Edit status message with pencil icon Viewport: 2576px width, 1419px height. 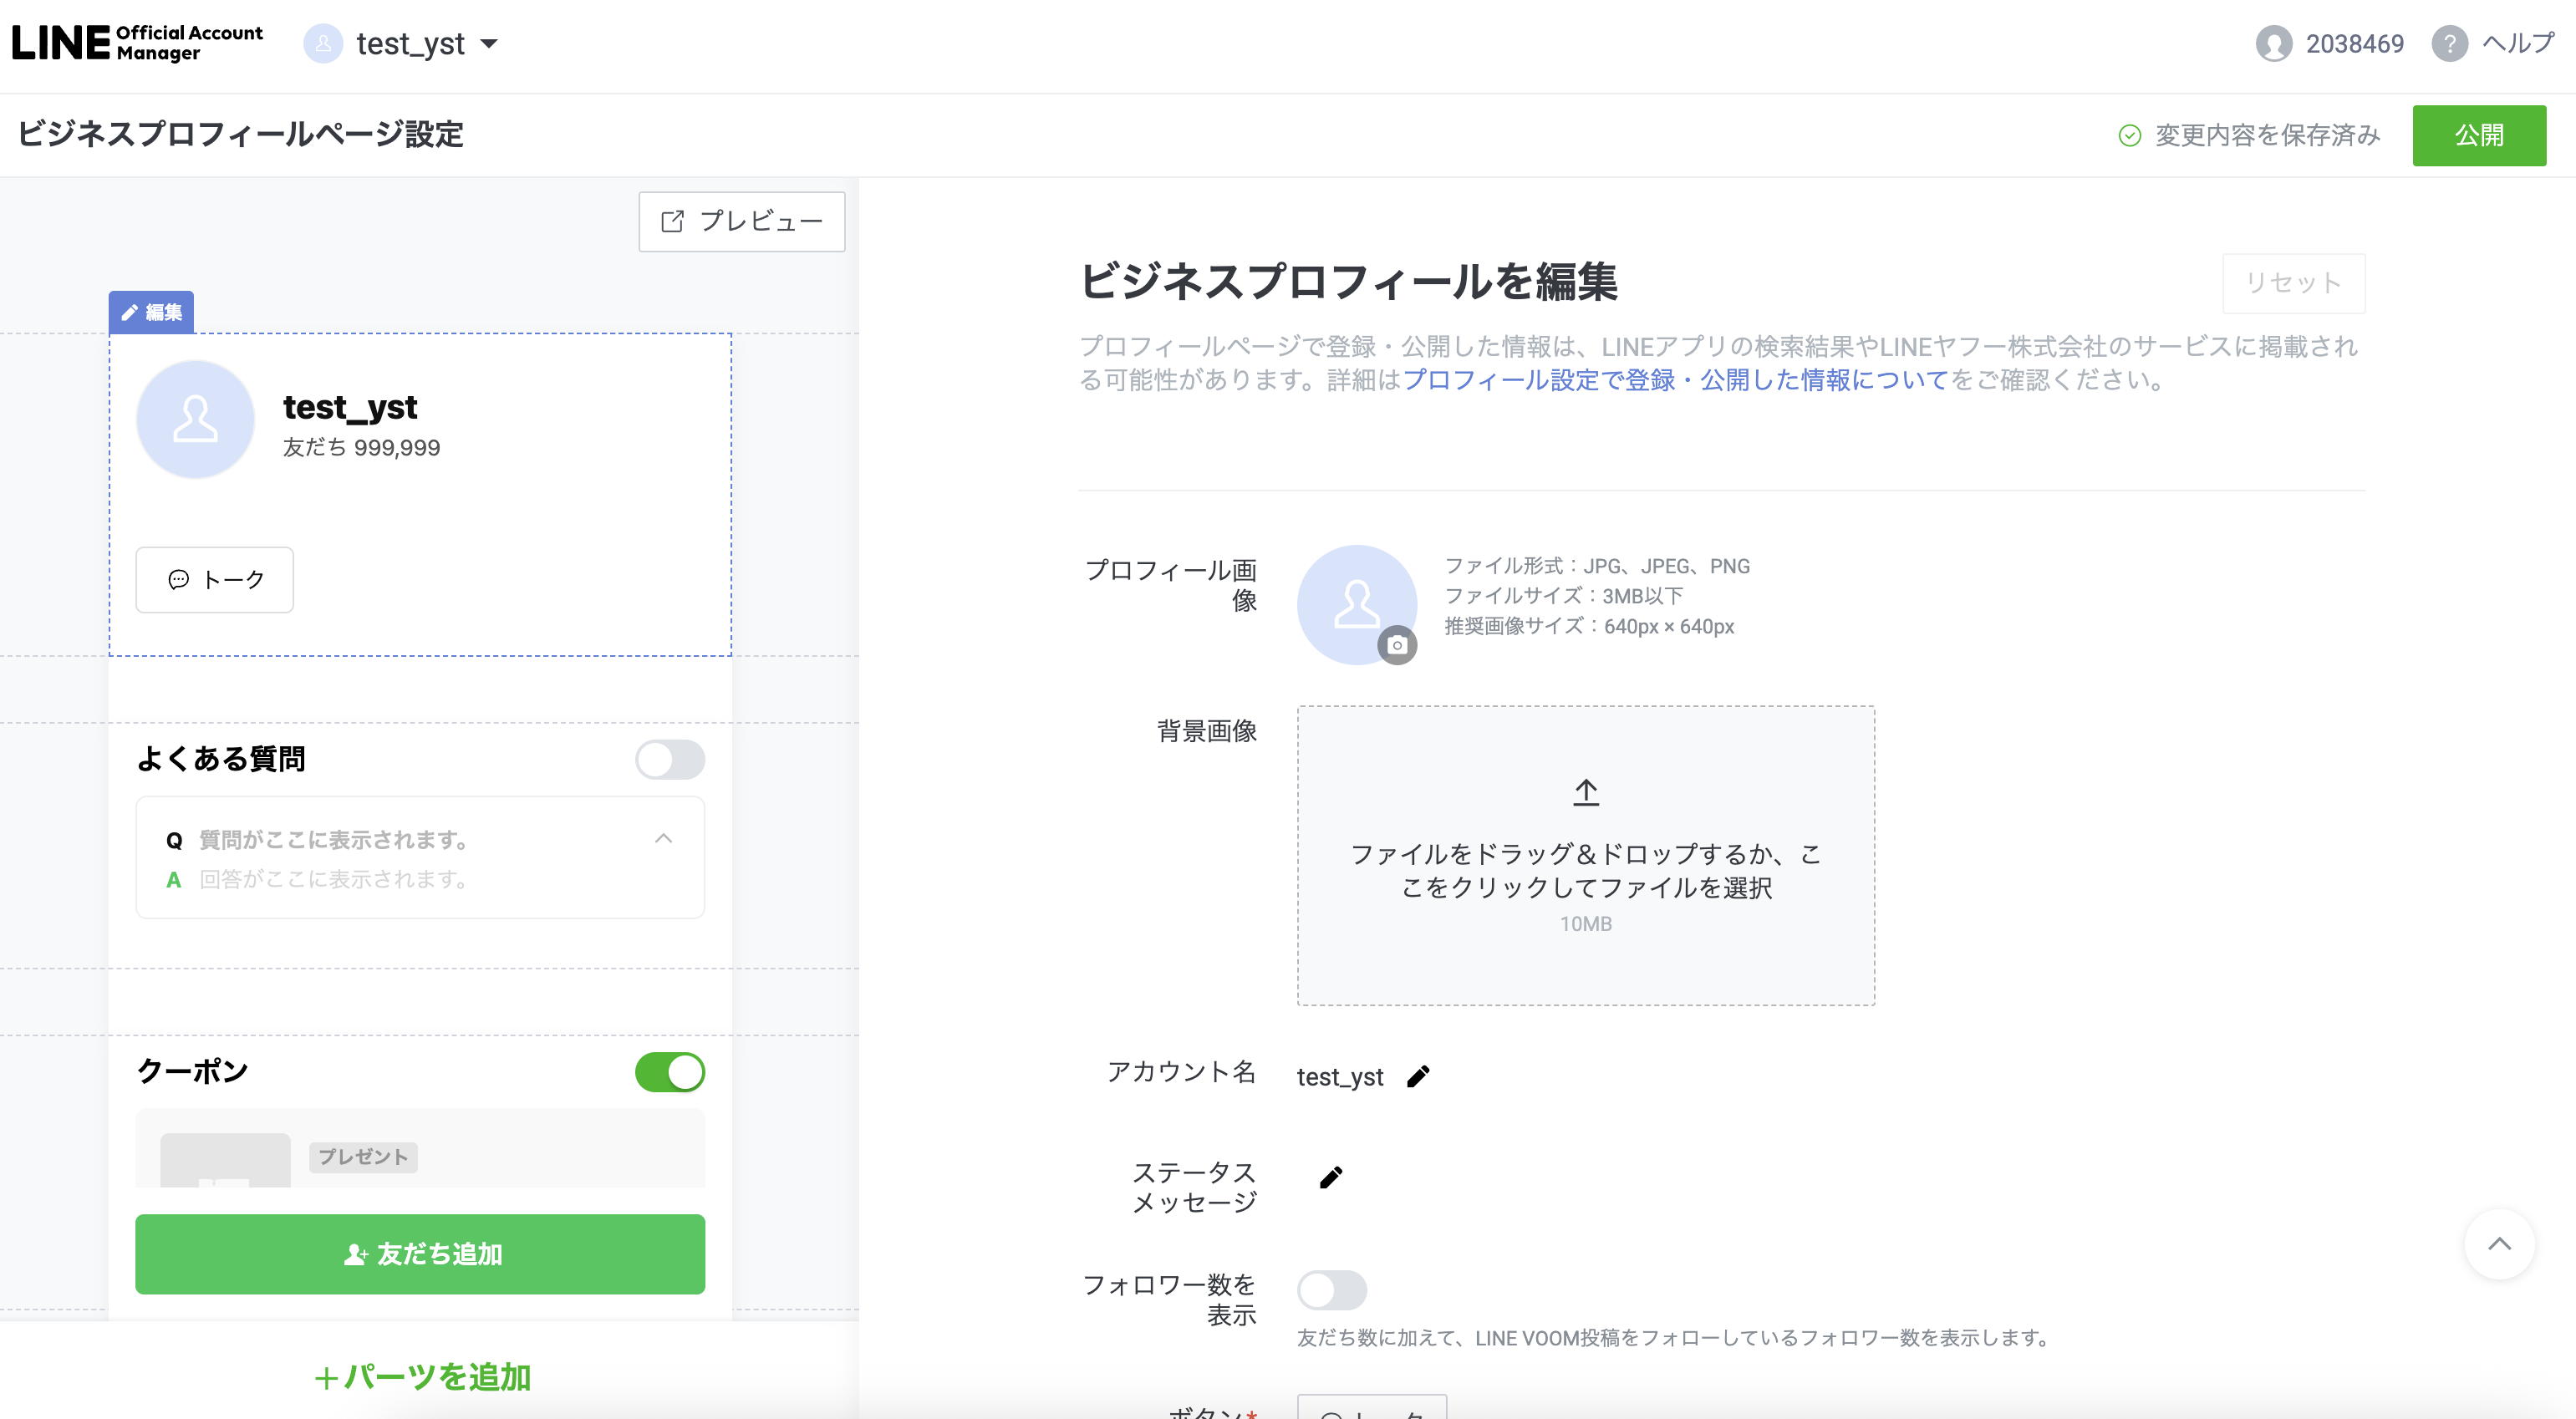coord(1331,1177)
